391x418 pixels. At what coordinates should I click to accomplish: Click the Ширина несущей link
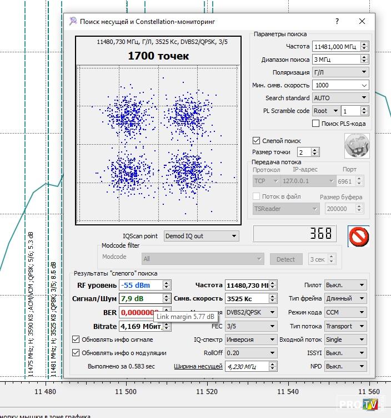coord(198,366)
